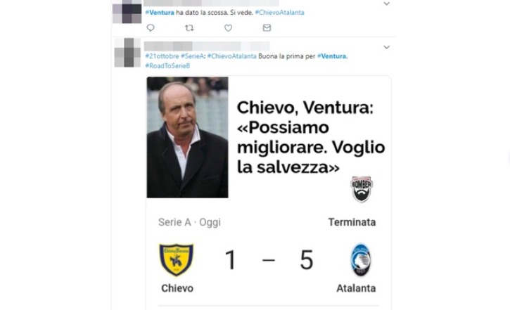Open the #Ventura hashtag in first tweet
Image resolution: width=510 pixels, height=310 pixels.
tap(160, 13)
